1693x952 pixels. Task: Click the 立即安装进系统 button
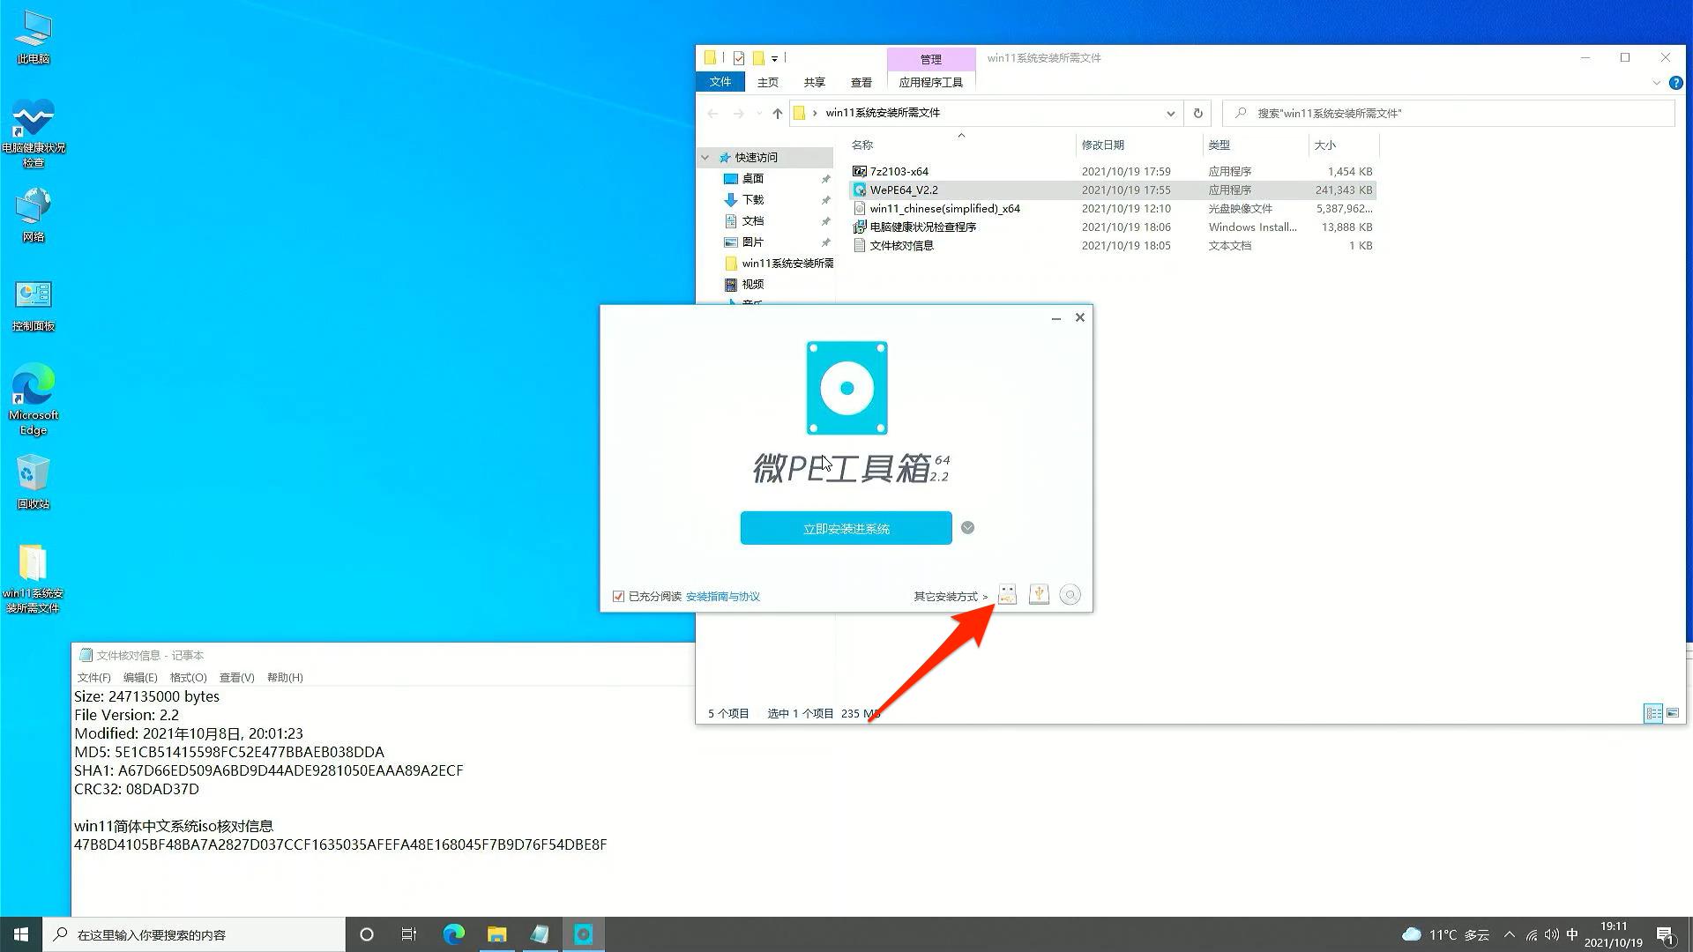[846, 527]
